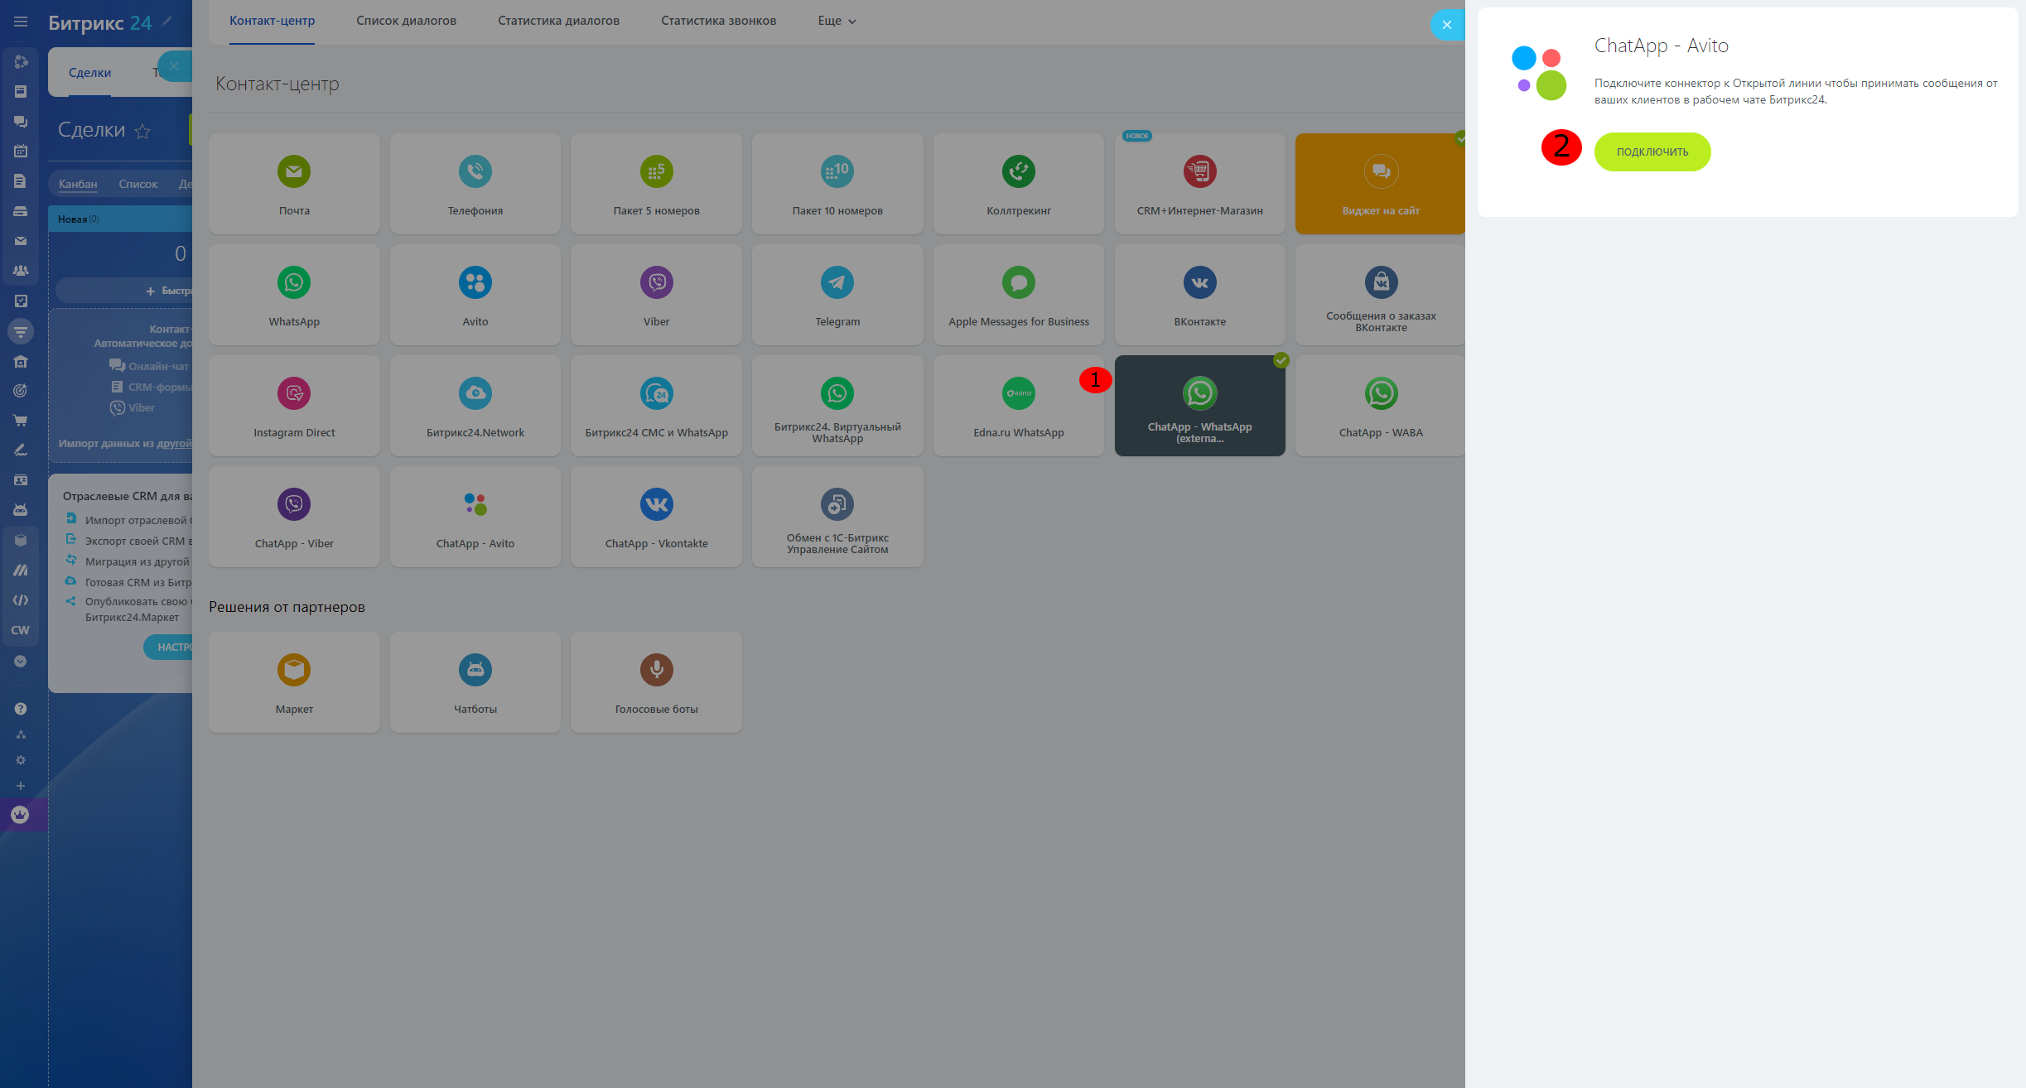Select the WhatsApp channel tile
Screen dimensions: 2026x1088
point(294,295)
